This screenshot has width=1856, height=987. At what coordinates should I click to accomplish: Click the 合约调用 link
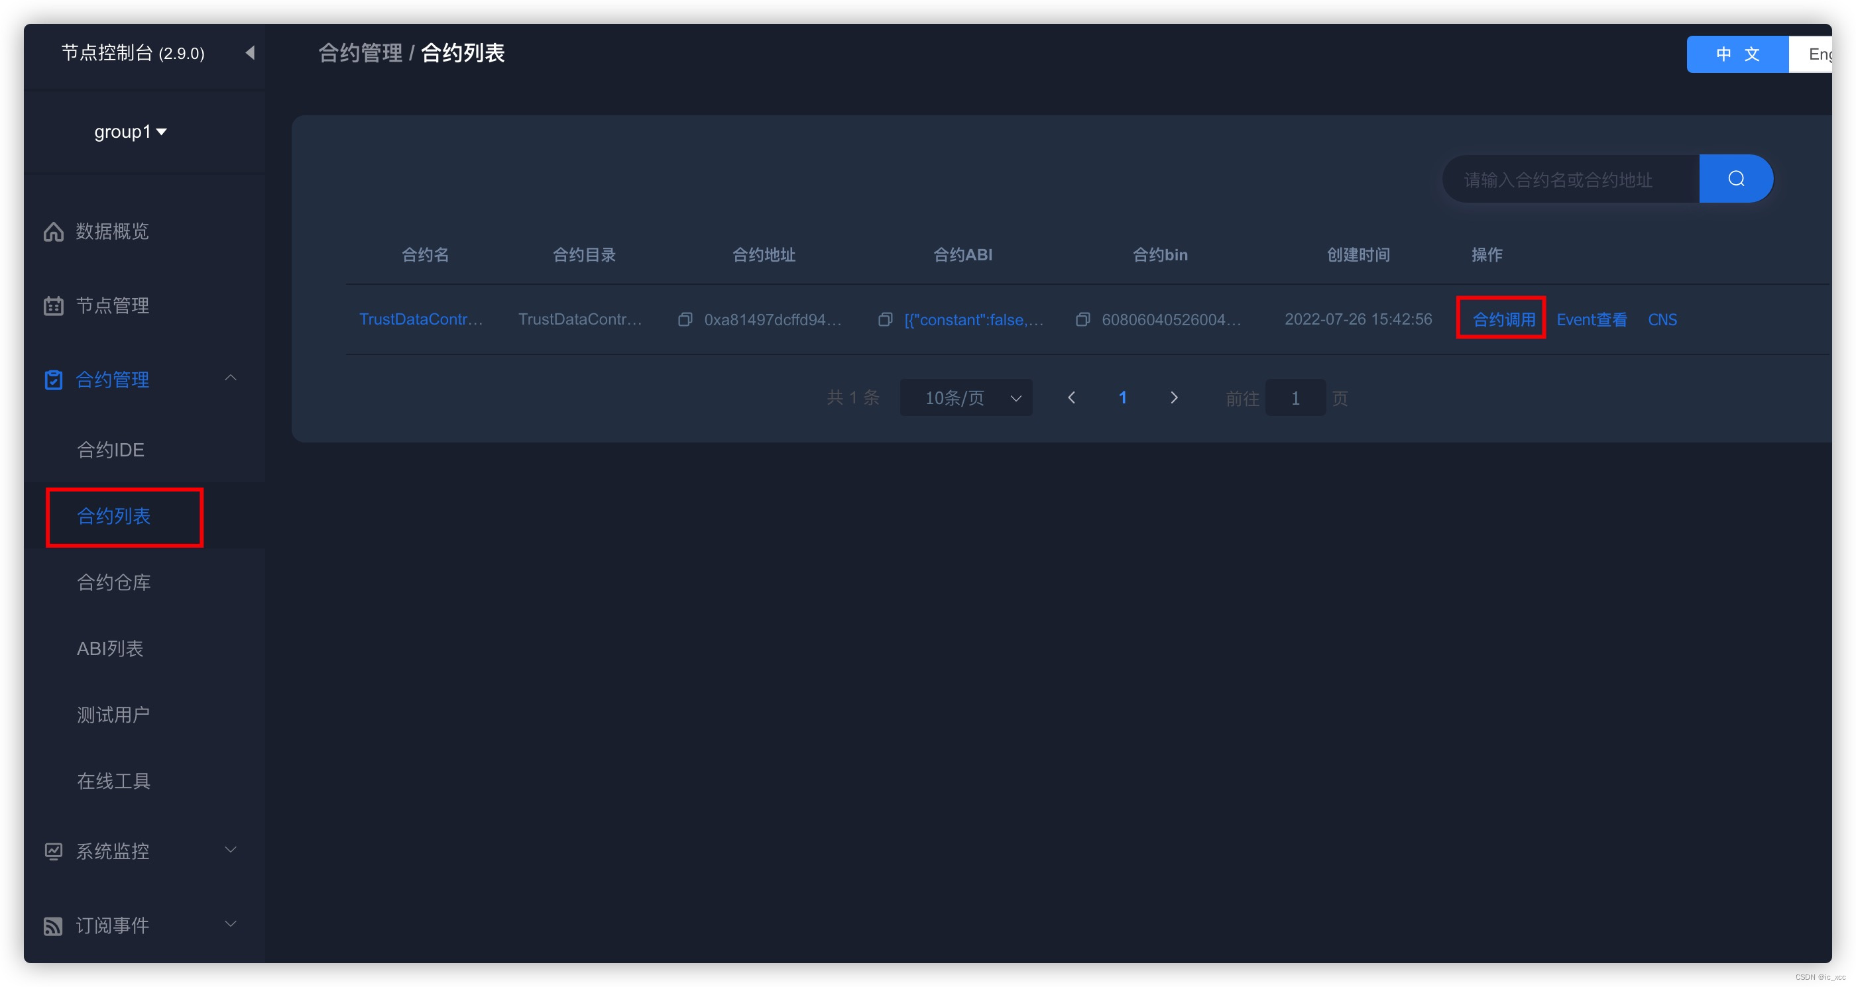click(x=1503, y=320)
